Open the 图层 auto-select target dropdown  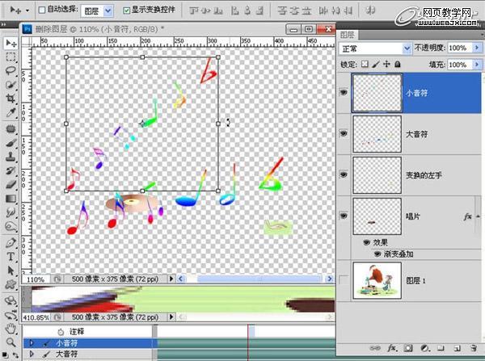(99, 11)
